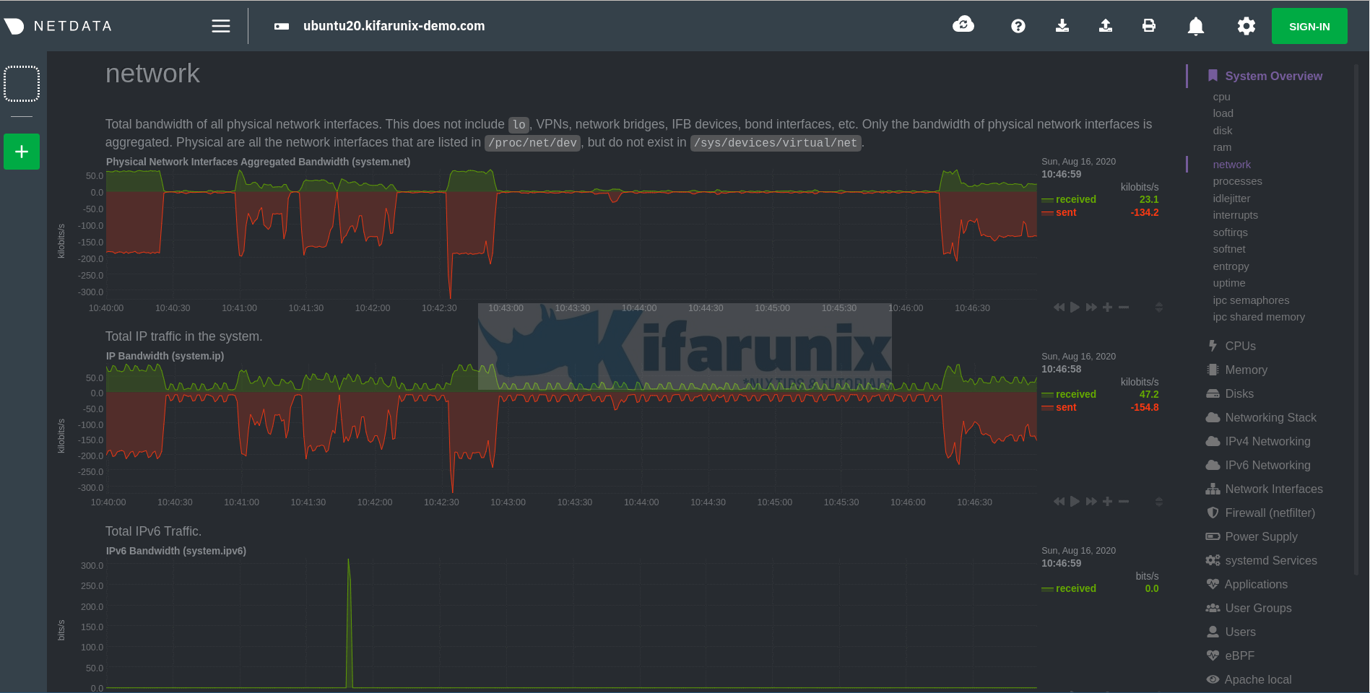The width and height of the screenshot is (1370, 693).
Task: Click the upload snapshot icon
Action: pyautogui.click(x=1105, y=26)
